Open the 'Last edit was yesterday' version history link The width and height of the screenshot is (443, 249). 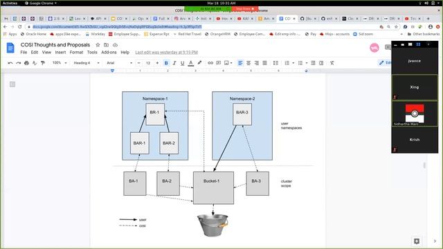(x=166, y=53)
